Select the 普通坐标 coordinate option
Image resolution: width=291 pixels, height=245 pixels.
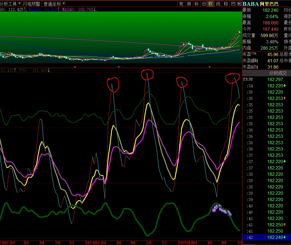[x=52, y=4]
